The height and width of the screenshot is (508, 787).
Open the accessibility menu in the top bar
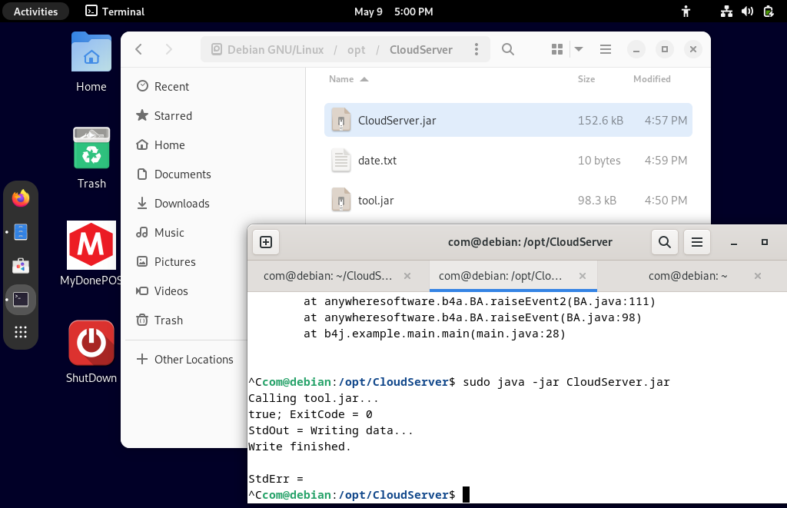(685, 11)
